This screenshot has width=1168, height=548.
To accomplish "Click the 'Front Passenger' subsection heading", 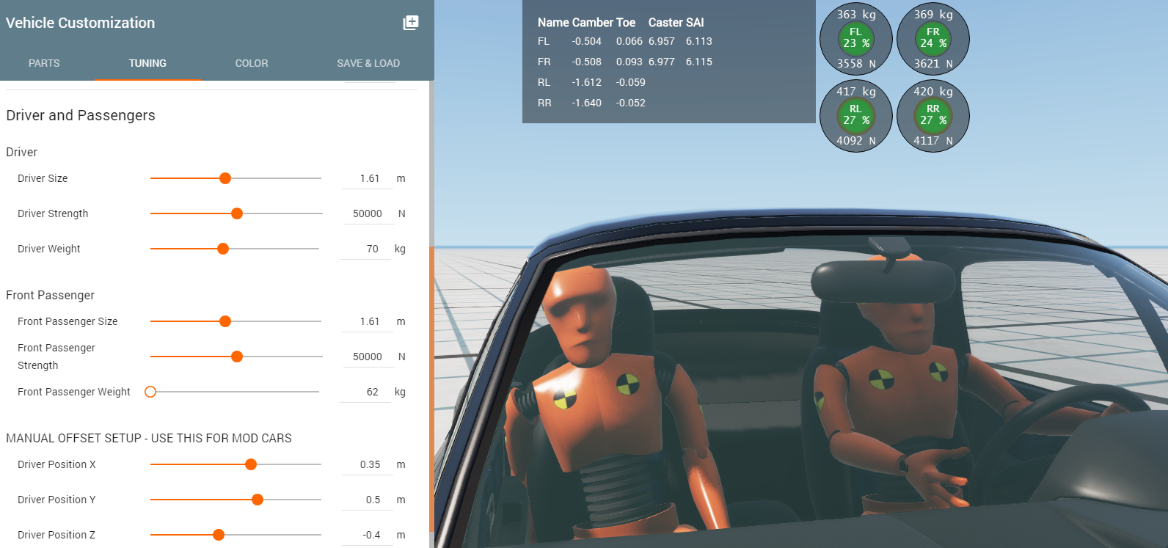I will (50, 295).
